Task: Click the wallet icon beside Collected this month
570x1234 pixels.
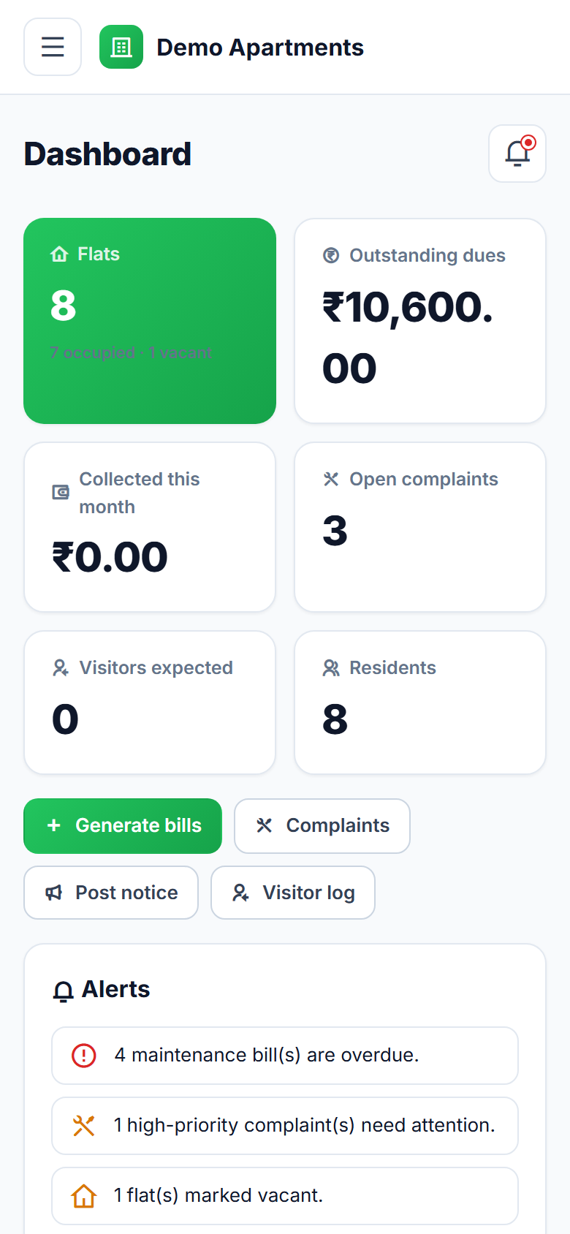Action: tap(61, 492)
